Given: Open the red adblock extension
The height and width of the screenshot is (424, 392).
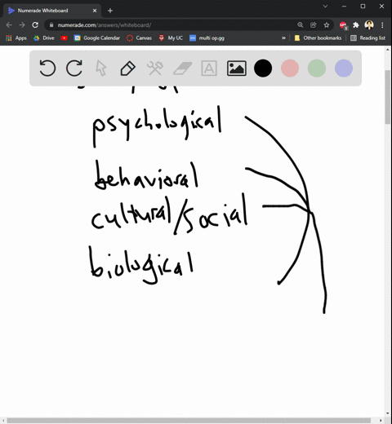Looking at the screenshot, I should 343,25.
